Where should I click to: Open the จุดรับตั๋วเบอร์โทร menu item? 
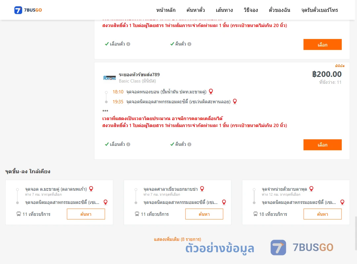pos(319,10)
